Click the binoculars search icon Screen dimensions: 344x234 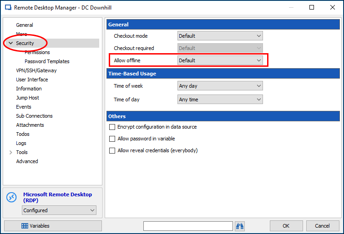coord(240,226)
